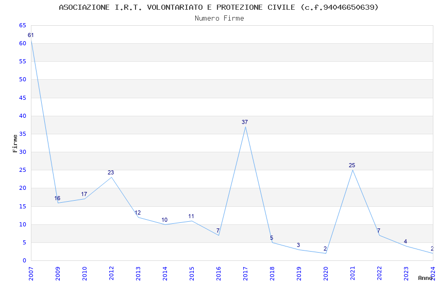Click the y-axis tick label 45
This screenshot has height=283, width=438.
pos(23,98)
